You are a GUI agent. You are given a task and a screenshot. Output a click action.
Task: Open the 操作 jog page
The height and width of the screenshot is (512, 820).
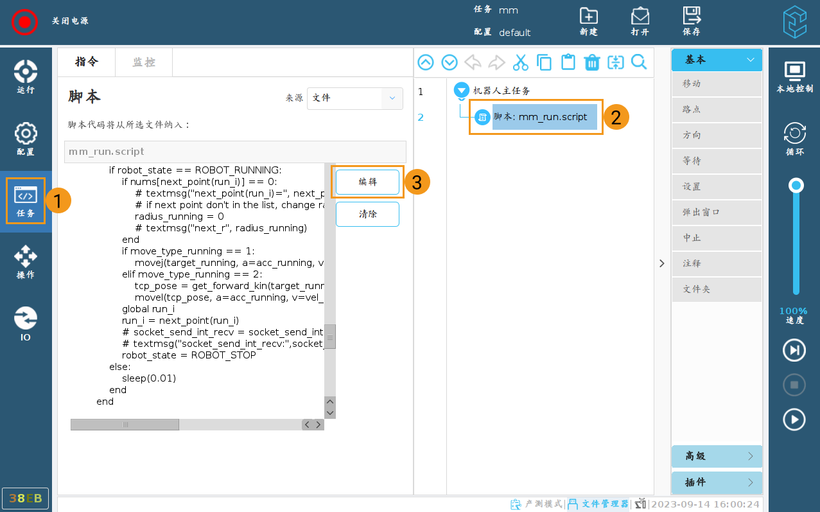26,262
